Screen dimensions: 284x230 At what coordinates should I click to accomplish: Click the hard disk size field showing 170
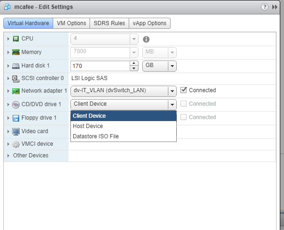100,66
